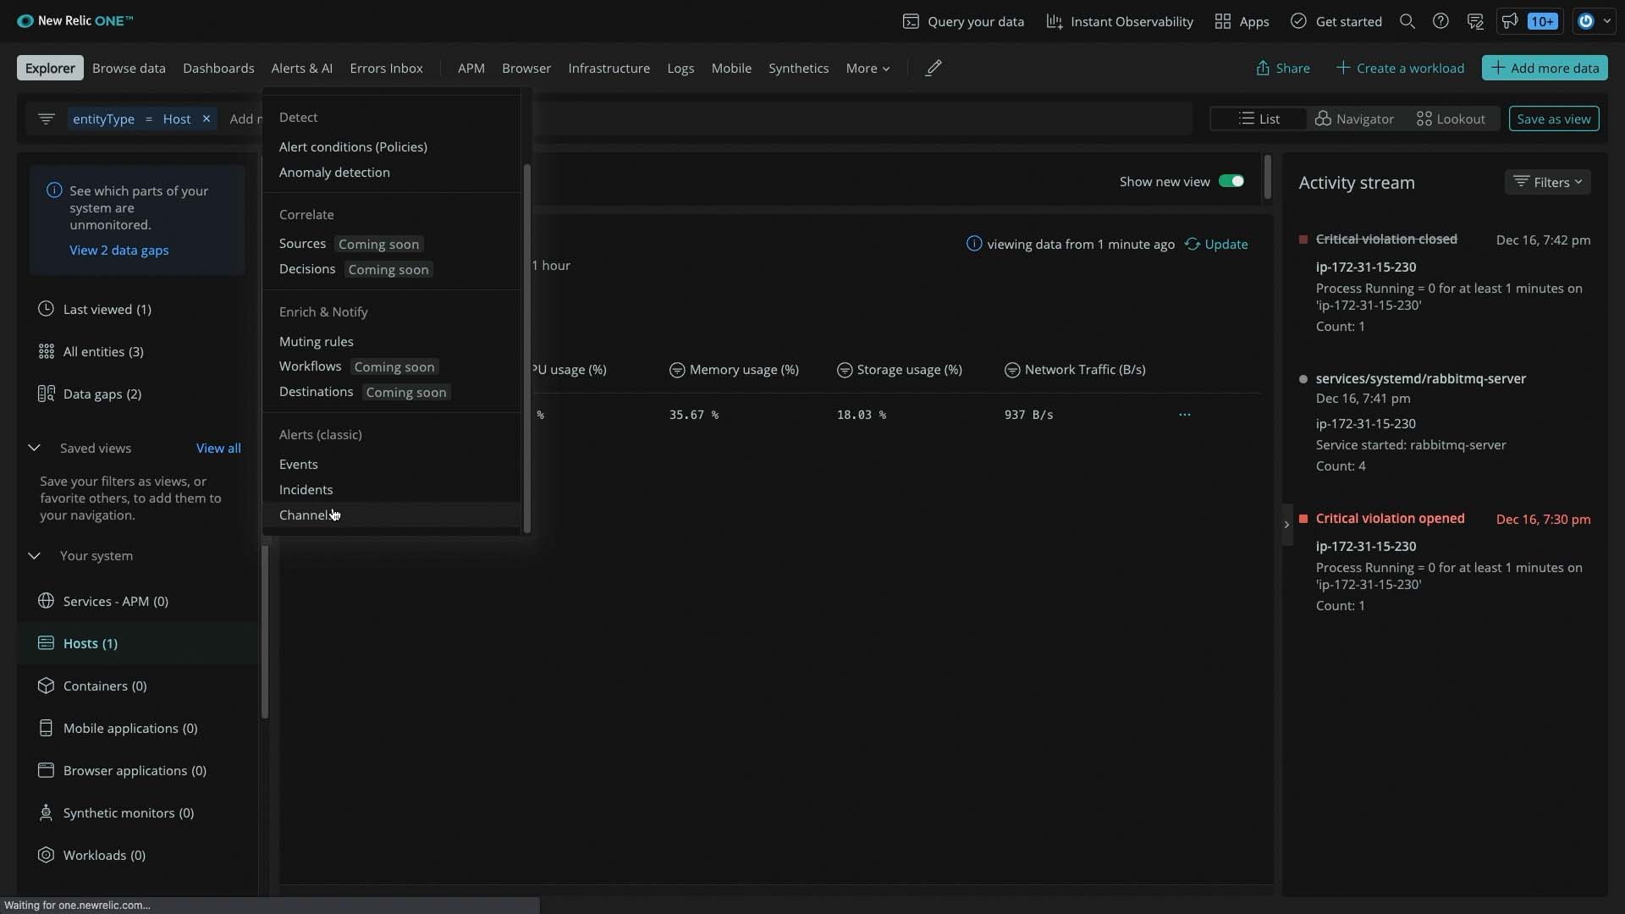Switch to Lookout view
The width and height of the screenshot is (1625, 914).
1451,118
